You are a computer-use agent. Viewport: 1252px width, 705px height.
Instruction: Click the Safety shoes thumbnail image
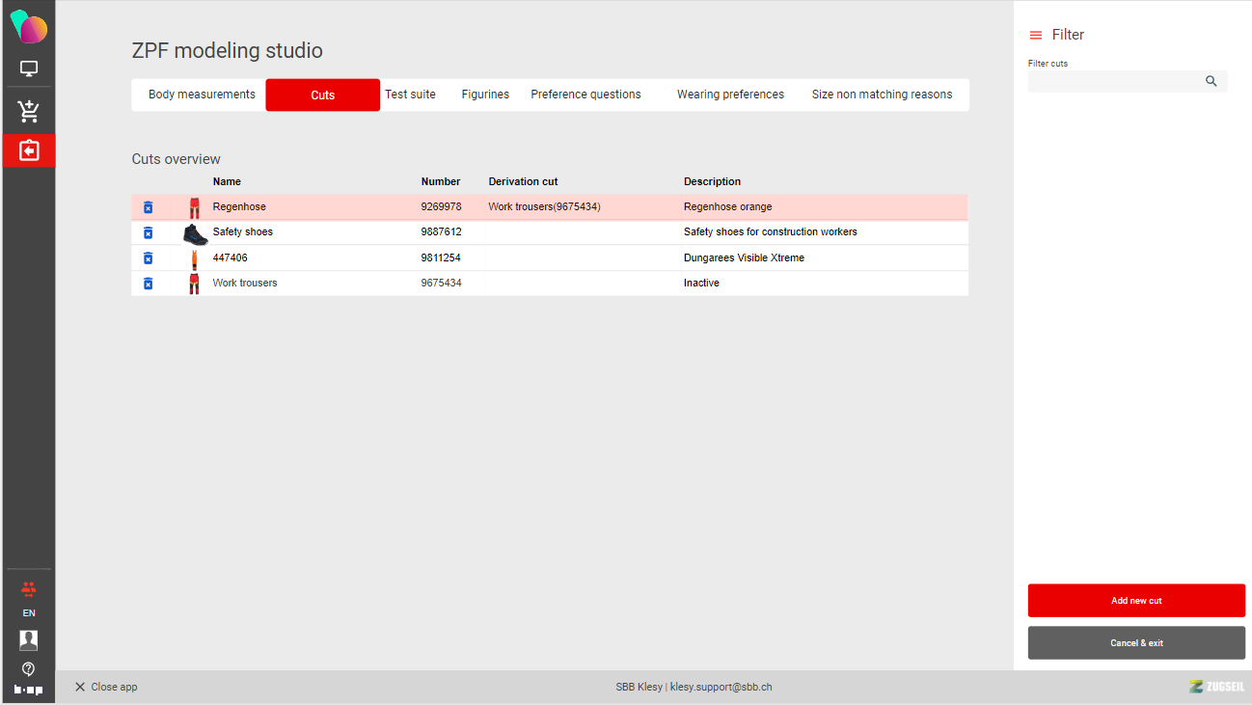[195, 233]
